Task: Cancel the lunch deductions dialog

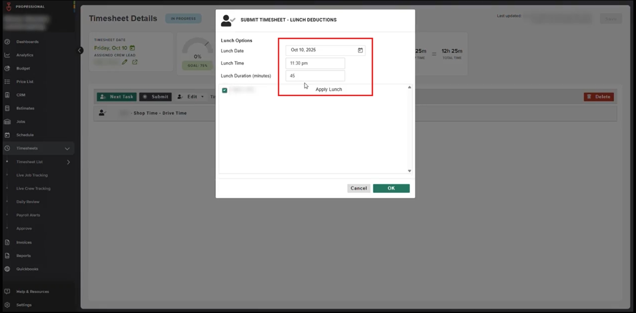Action: 359,188
